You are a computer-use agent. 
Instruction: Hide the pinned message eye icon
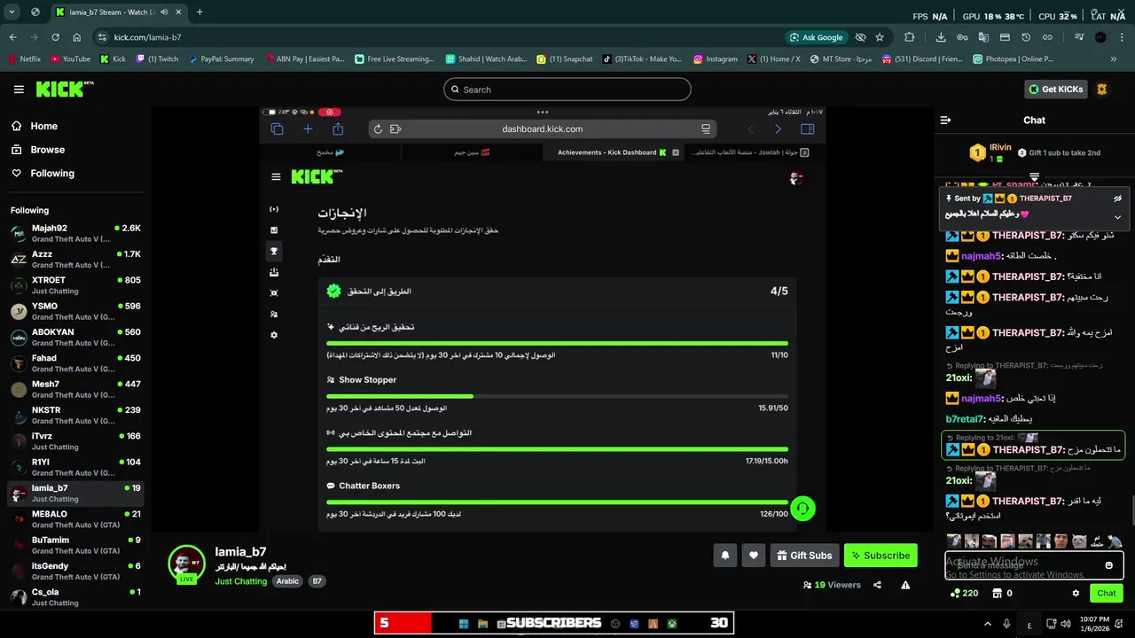pos(1117,198)
